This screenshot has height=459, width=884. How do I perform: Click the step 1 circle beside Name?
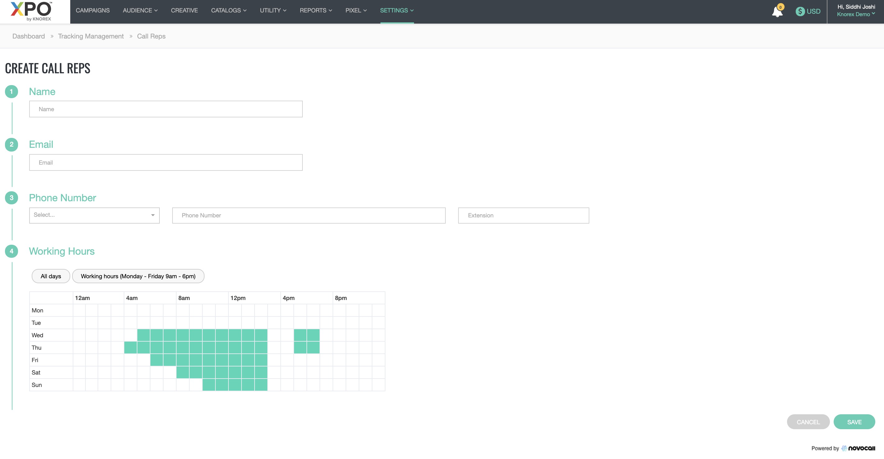[x=11, y=92]
